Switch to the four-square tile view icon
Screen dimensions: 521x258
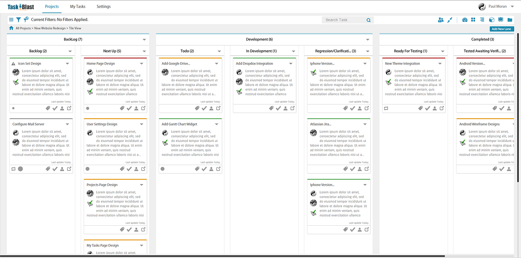[x=473, y=20]
